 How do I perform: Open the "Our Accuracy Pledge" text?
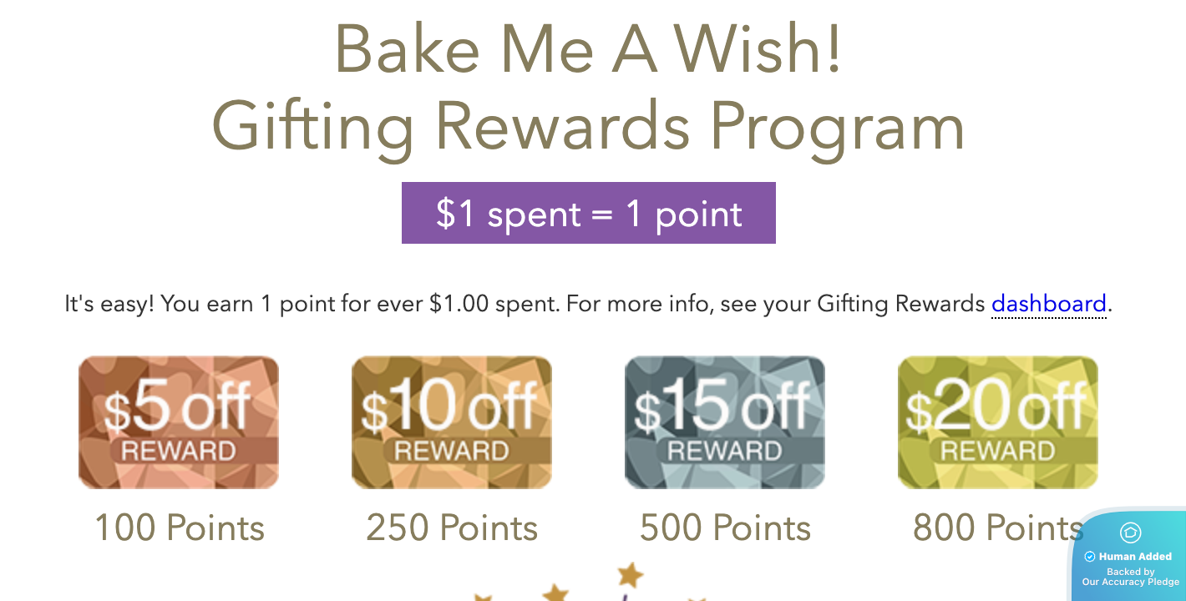pos(1130,582)
